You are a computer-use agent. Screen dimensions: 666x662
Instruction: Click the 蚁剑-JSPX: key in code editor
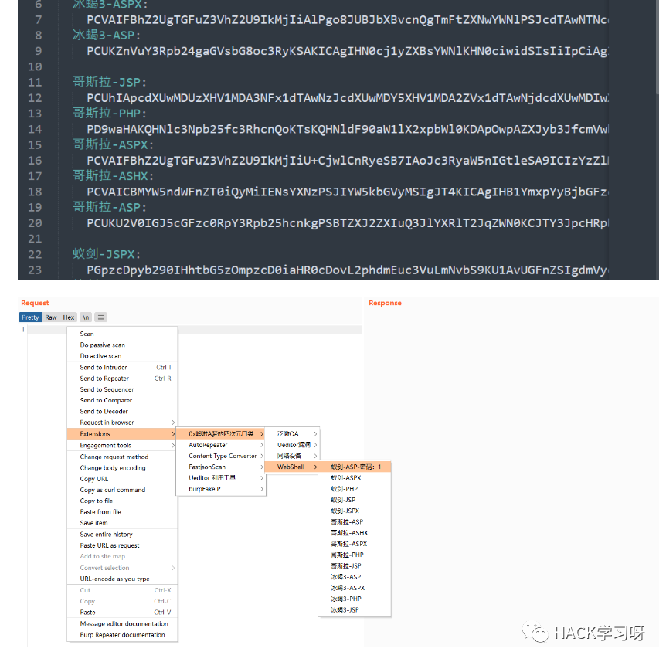tap(106, 254)
